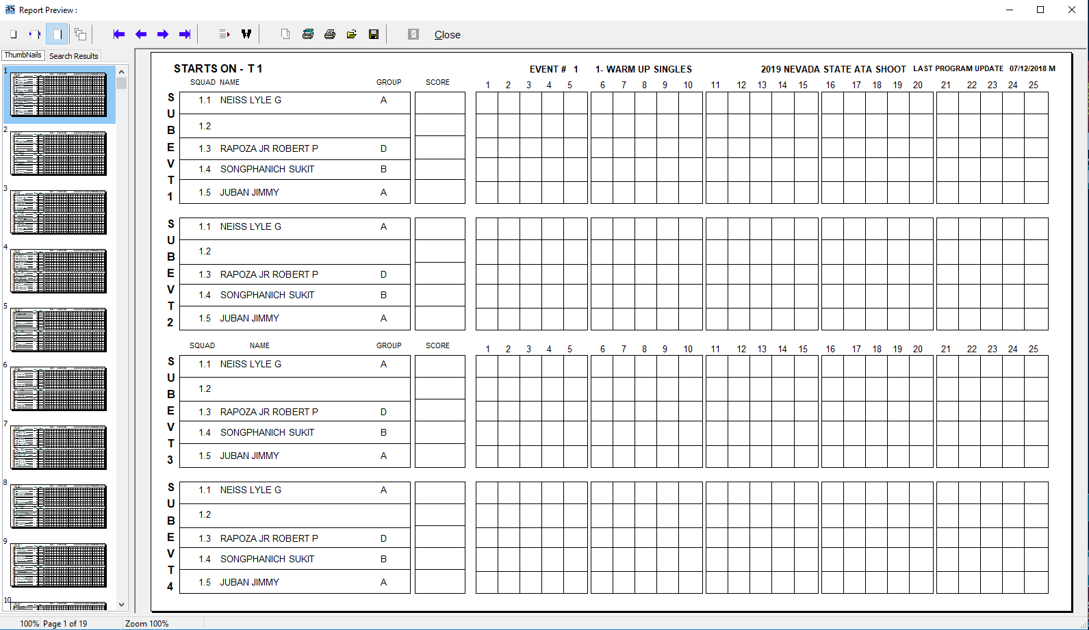Click 'SONGPHANICH SUKIT' in SUB EVT 2
The image size is (1089, 630).
[267, 295]
